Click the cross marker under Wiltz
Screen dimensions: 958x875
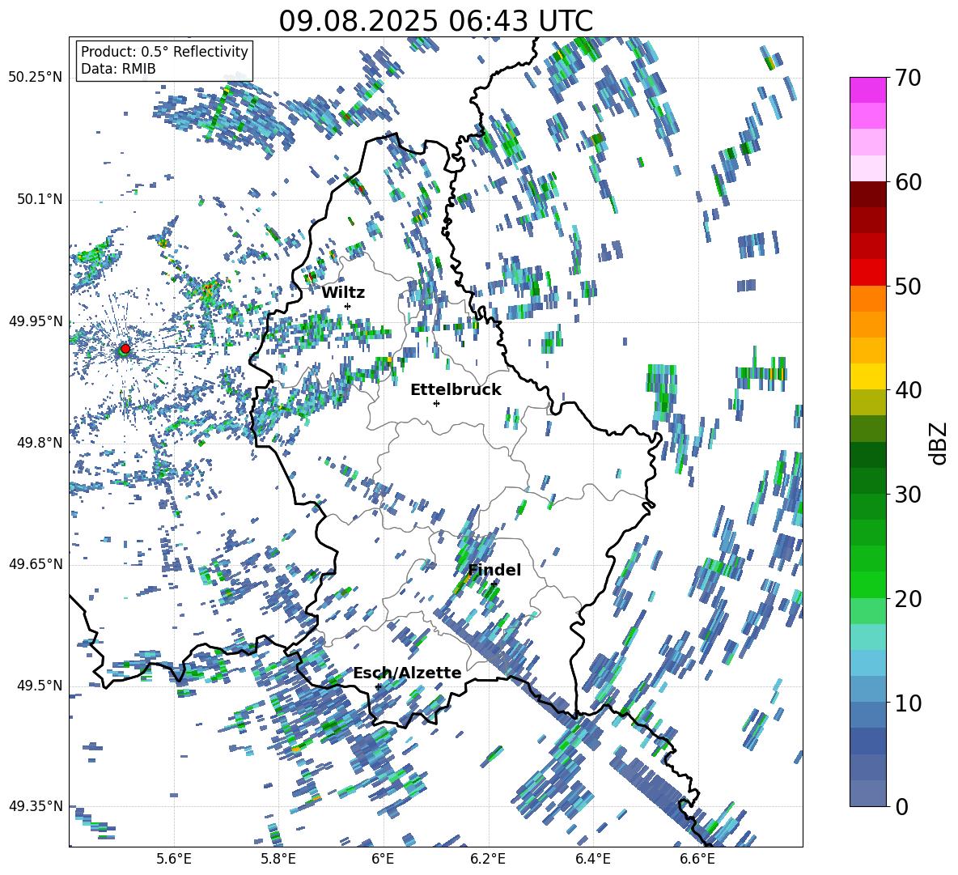(348, 306)
